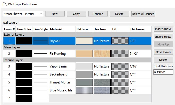Click the Delete wall type button beside Rename

point(119,14)
